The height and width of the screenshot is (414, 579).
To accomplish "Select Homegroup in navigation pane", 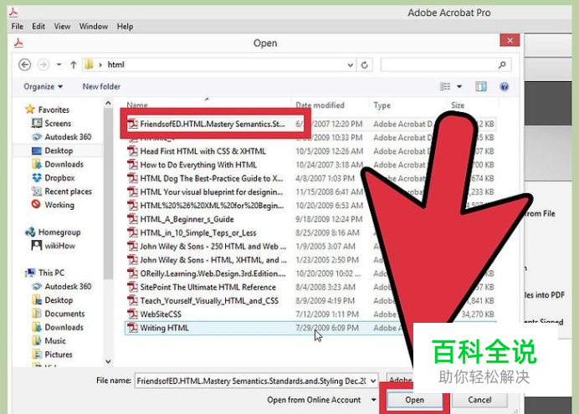I will [x=59, y=233].
